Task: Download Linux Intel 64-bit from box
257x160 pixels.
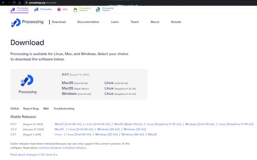Action: coord(116,83)
